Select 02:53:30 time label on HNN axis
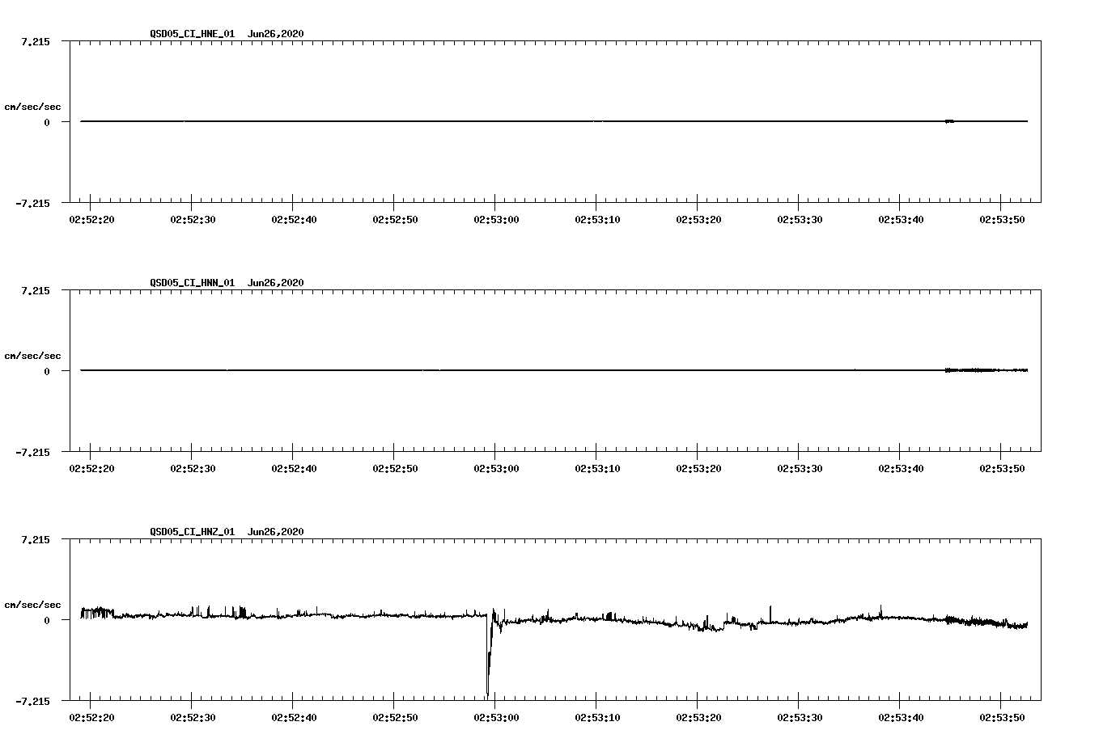The width and height of the screenshot is (1099, 747). (800, 469)
